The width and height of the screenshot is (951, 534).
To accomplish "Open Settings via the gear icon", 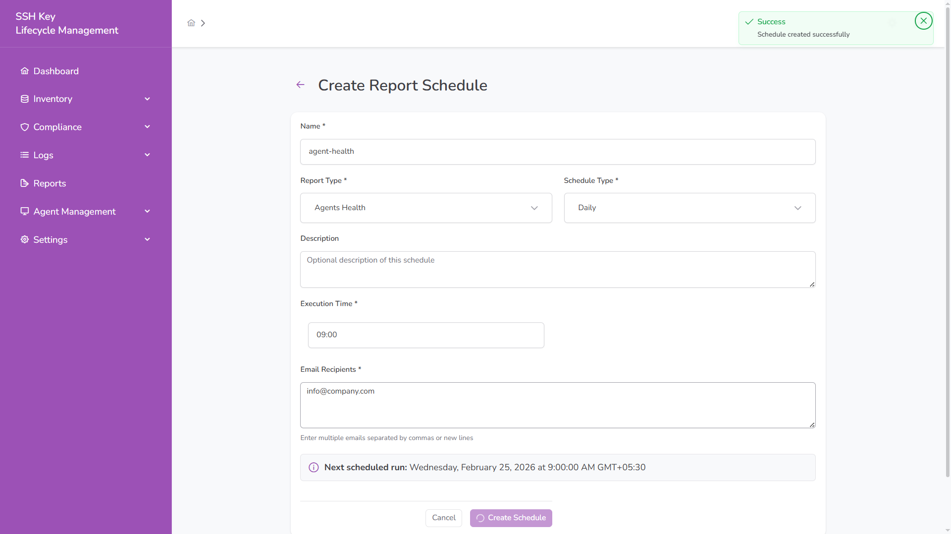I will pos(24,239).
